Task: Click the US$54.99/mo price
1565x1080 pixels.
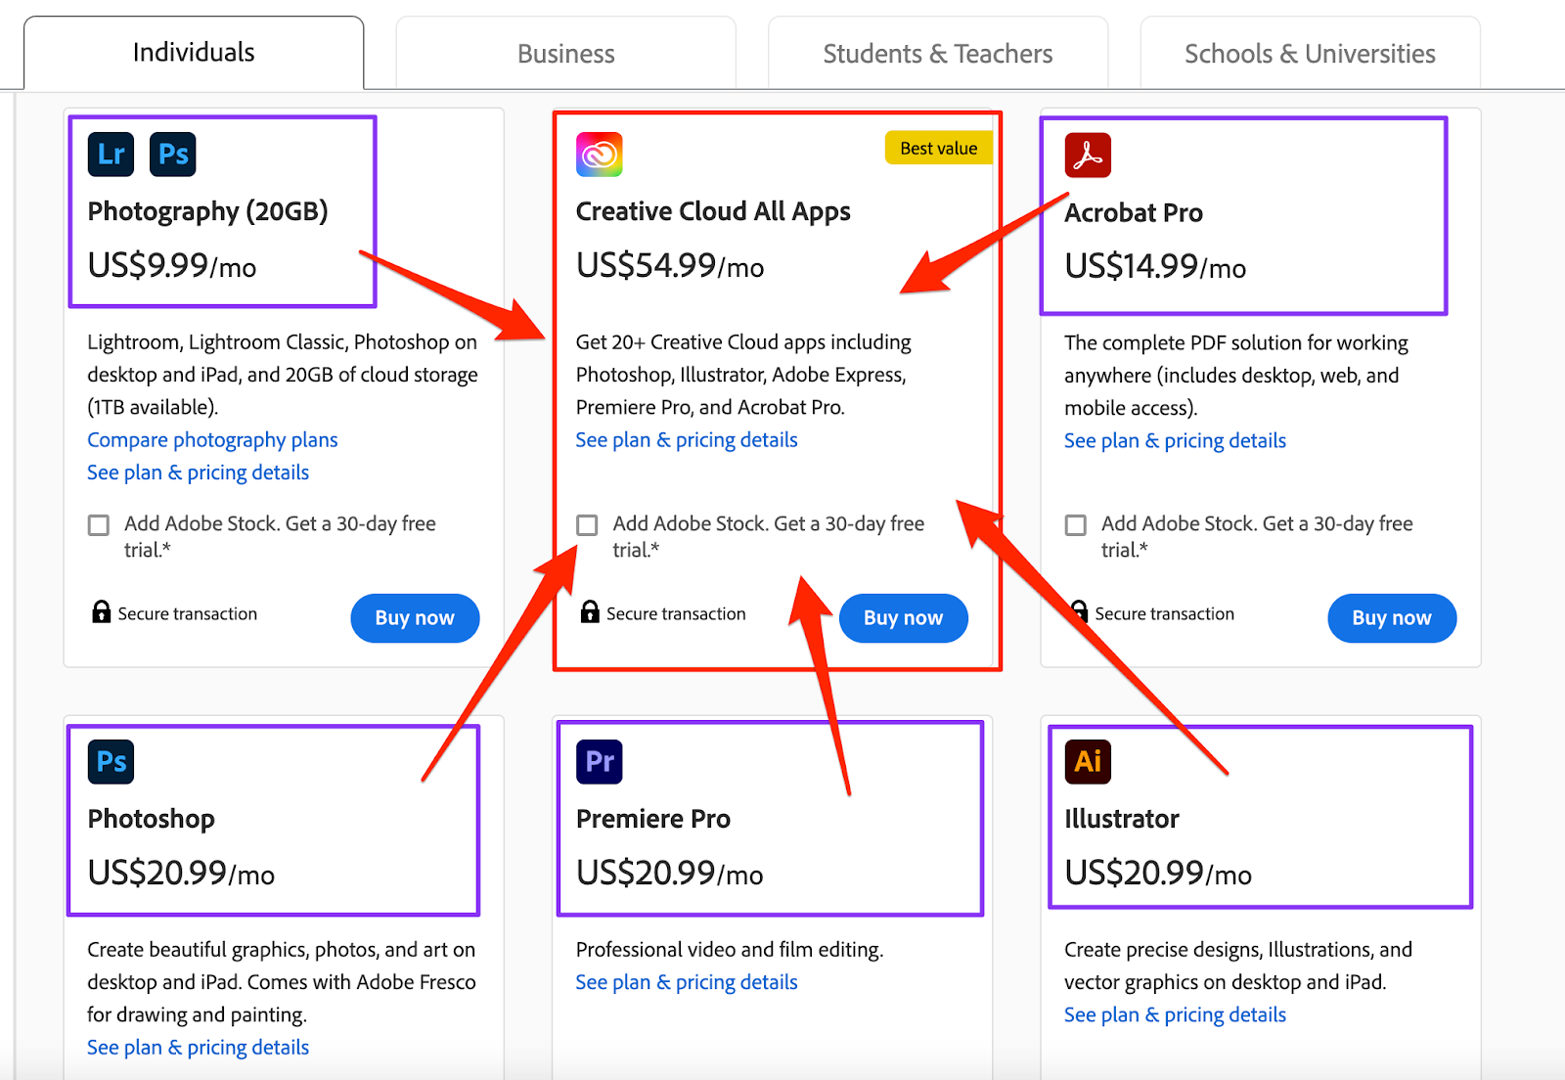Action: click(x=670, y=266)
